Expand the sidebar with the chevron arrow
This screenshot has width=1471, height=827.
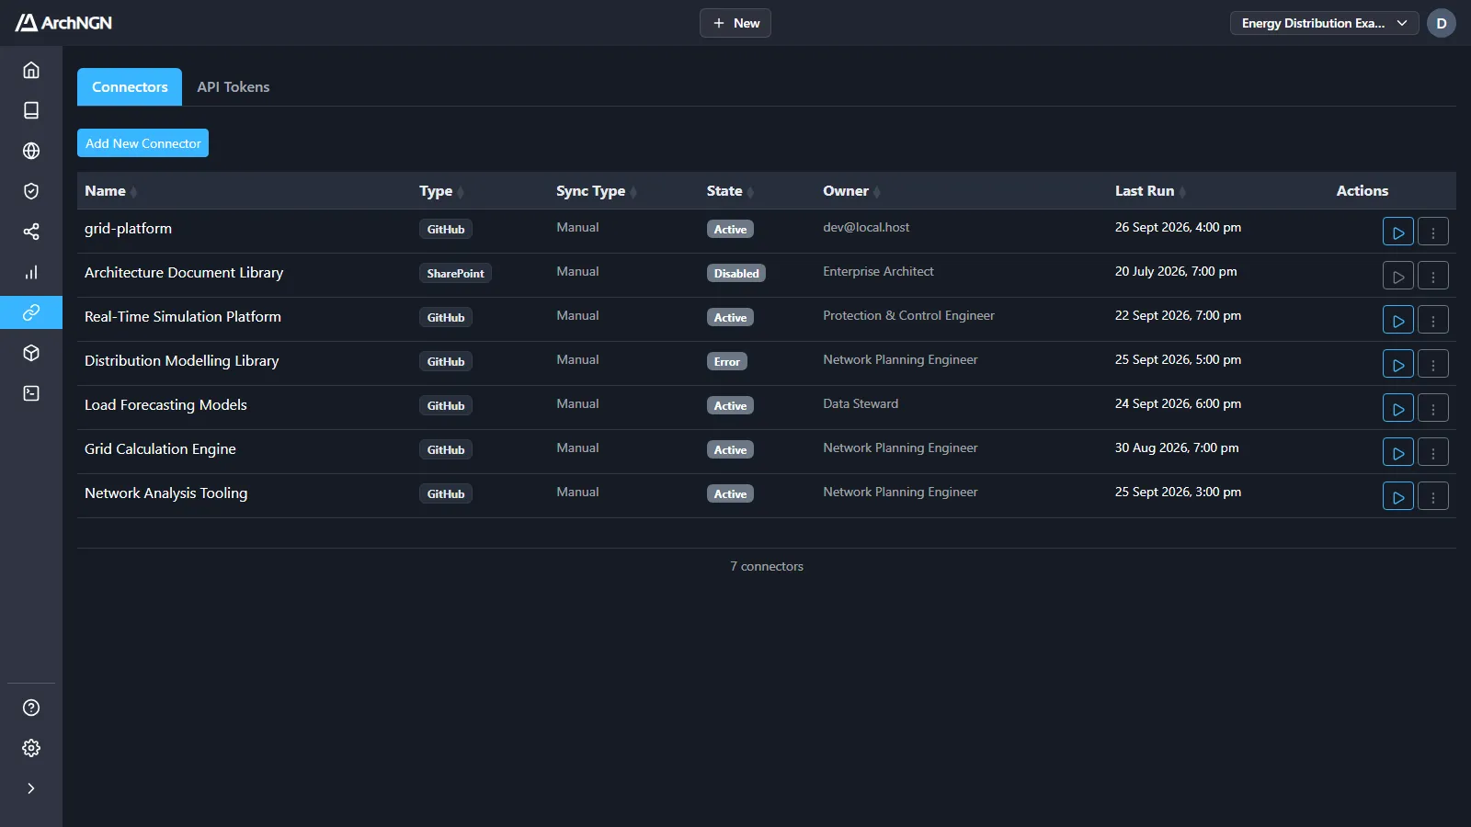(31, 788)
